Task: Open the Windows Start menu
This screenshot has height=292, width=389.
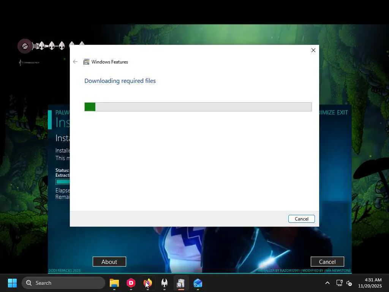Action: tap(12, 283)
